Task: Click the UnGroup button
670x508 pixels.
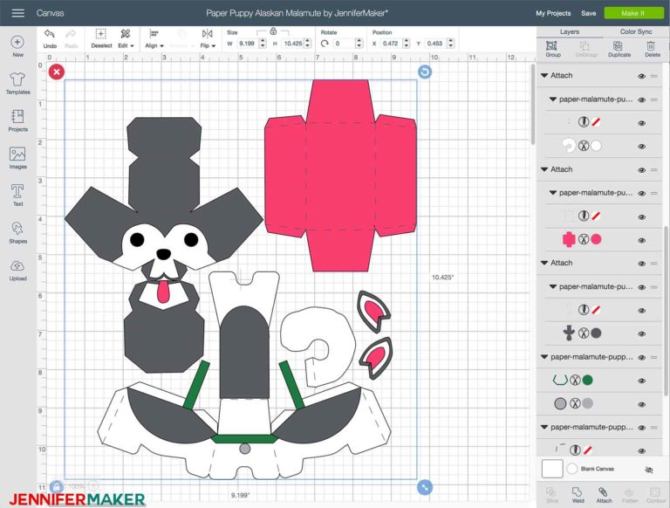Action: pyautogui.click(x=586, y=49)
